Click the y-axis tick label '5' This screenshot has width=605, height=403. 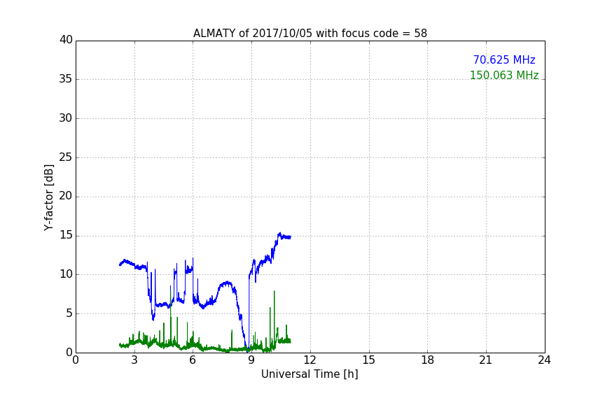[x=69, y=313]
